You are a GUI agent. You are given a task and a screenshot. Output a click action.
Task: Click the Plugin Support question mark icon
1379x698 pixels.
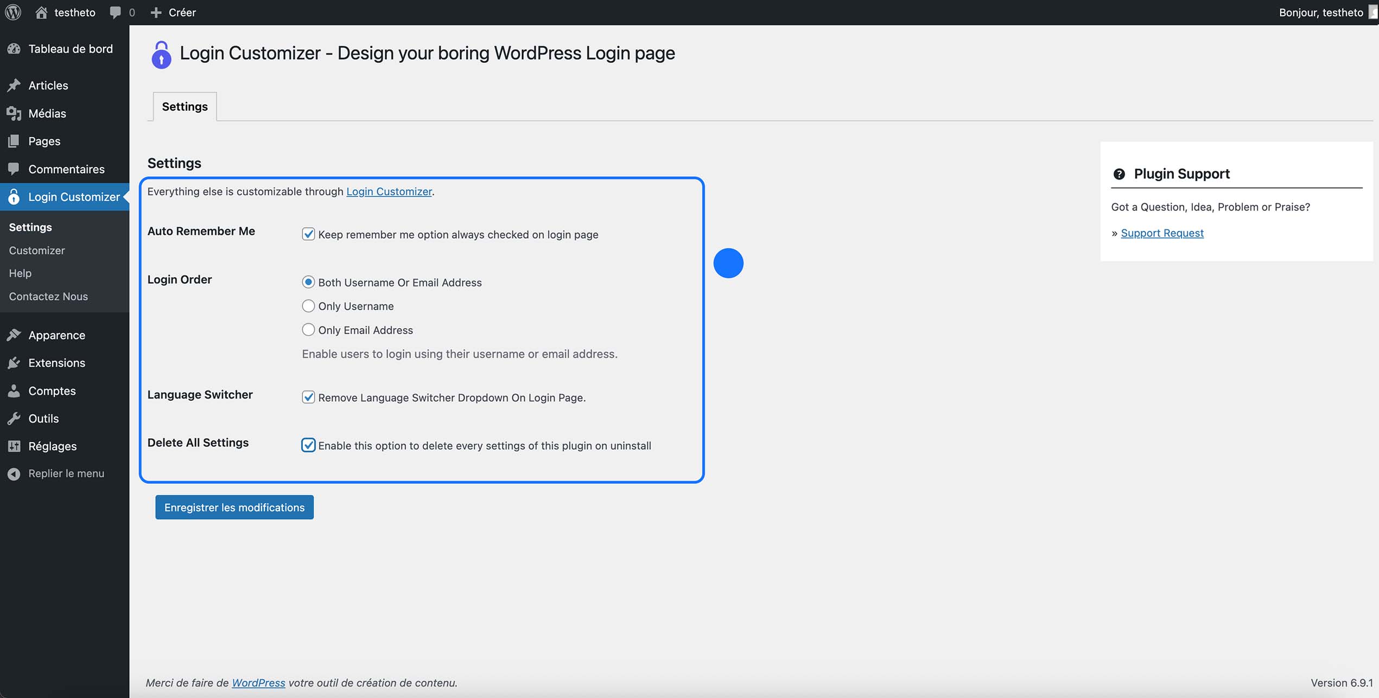click(1119, 174)
